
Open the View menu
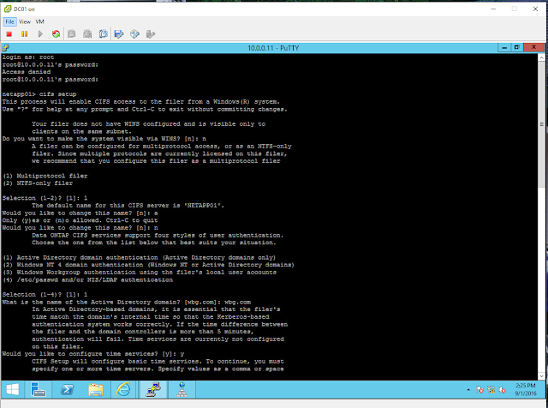click(25, 21)
